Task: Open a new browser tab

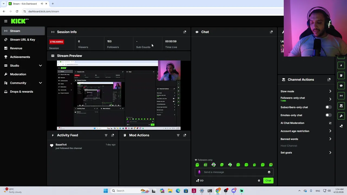Action: [53, 4]
